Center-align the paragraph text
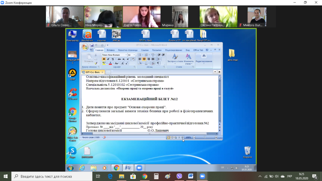The width and height of the screenshot is (322, 181). (144, 59)
